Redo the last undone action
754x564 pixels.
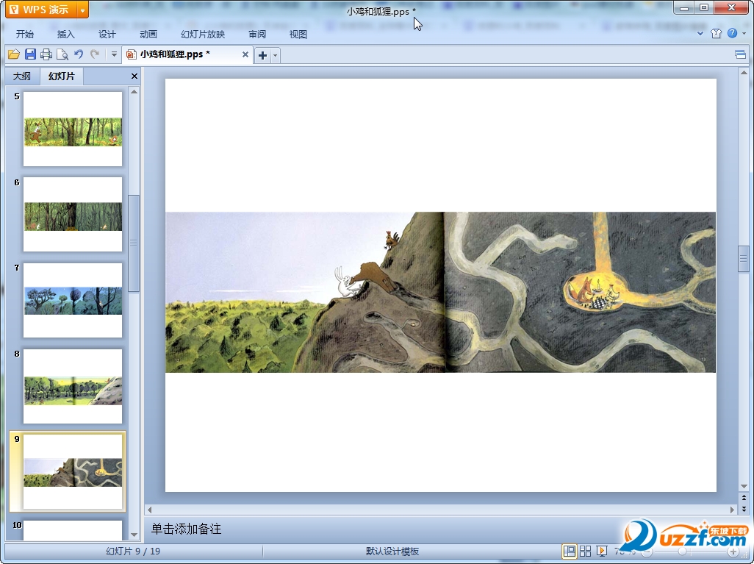[x=95, y=54]
